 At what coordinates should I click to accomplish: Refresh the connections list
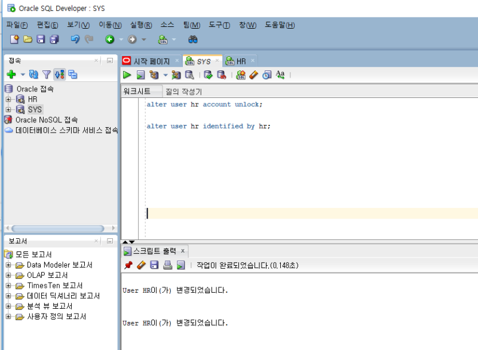[x=33, y=74]
